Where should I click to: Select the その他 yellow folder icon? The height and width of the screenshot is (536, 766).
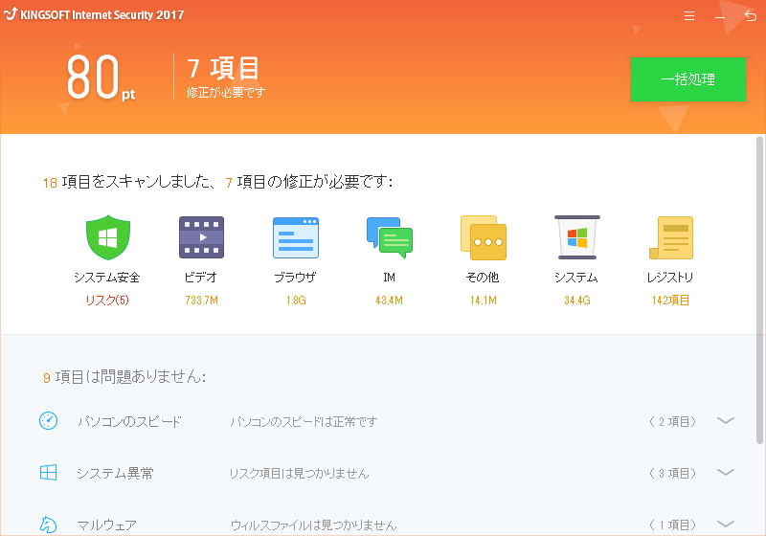[484, 237]
